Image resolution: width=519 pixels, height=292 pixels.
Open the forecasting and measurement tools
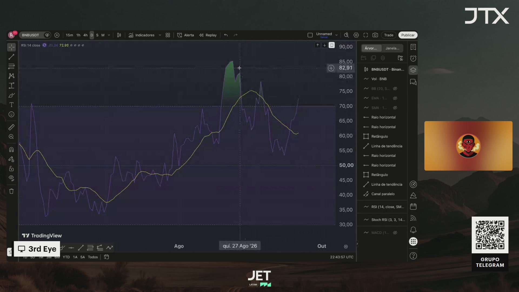pos(11,86)
